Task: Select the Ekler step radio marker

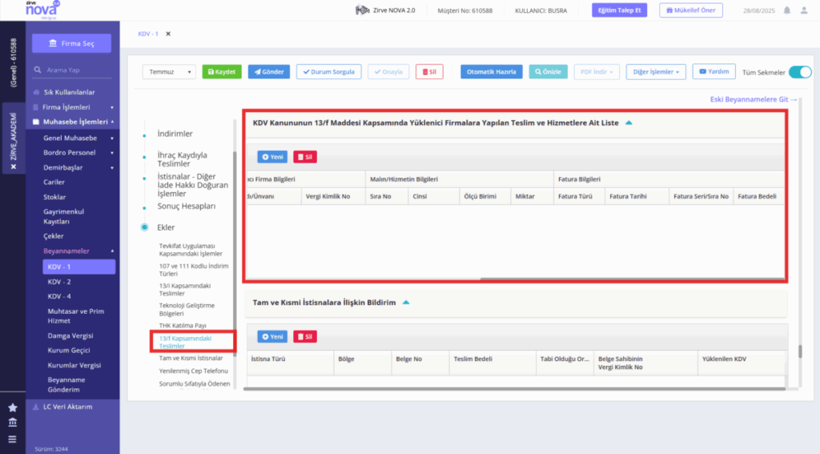Action: point(144,227)
